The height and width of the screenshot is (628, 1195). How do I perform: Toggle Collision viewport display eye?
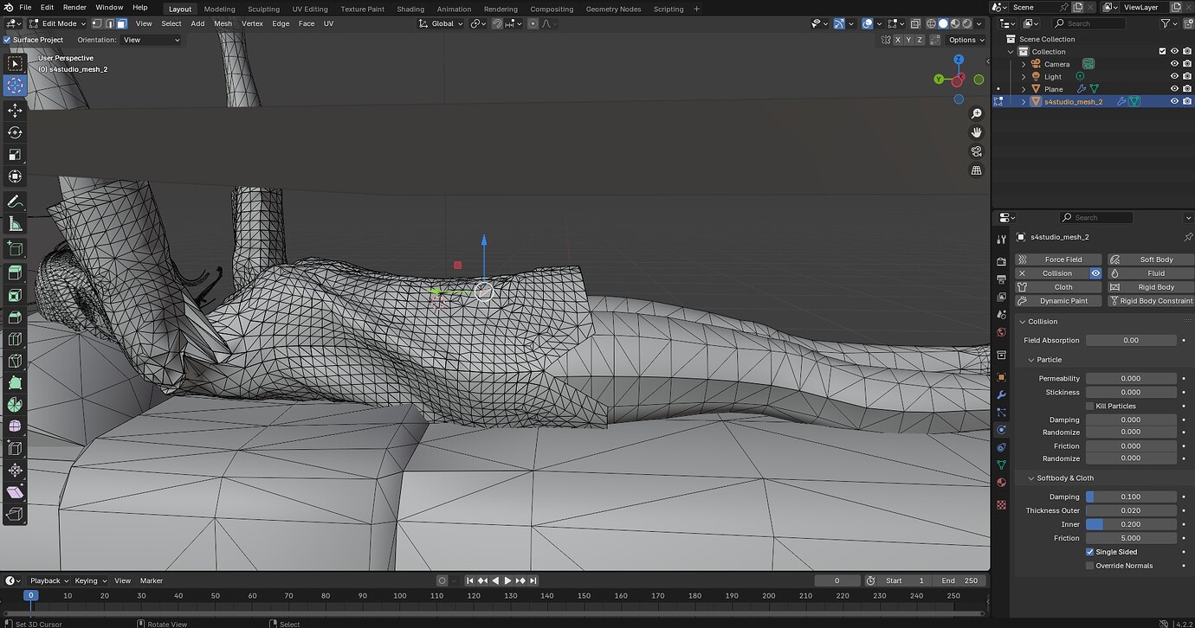tap(1095, 273)
